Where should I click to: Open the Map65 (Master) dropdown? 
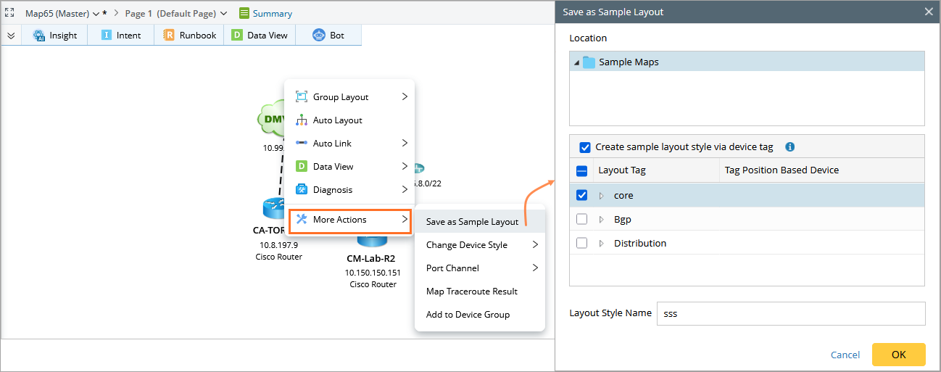96,14
